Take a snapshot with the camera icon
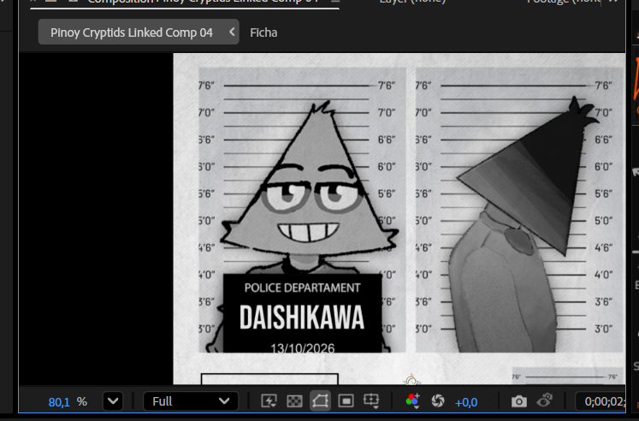The width and height of the screenshot is (639, 421). [518, 401]
